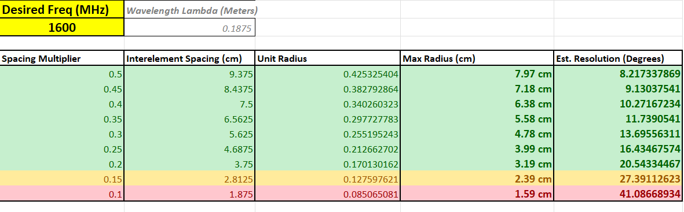Select max radius cell 3.99 cm

coord(477,149)
